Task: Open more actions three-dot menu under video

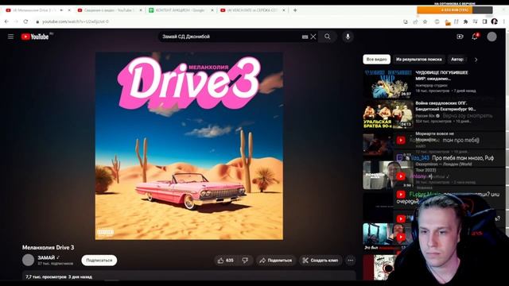Action: point(350,261)
